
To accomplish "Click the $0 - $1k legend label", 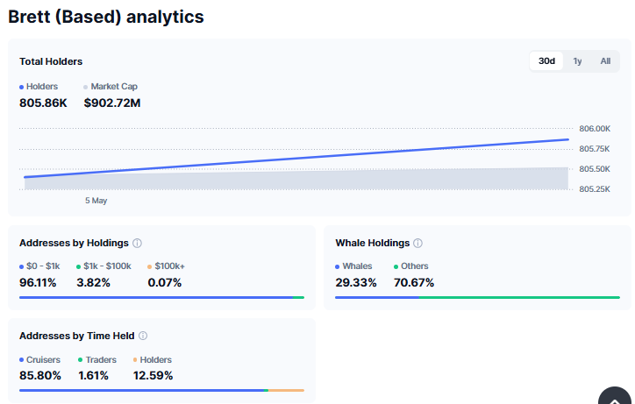I will (x=39, y=266).
